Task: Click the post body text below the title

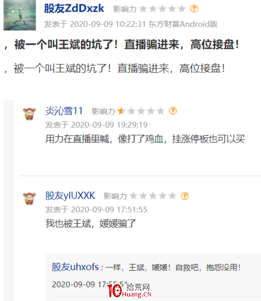Action: (115, 68)
